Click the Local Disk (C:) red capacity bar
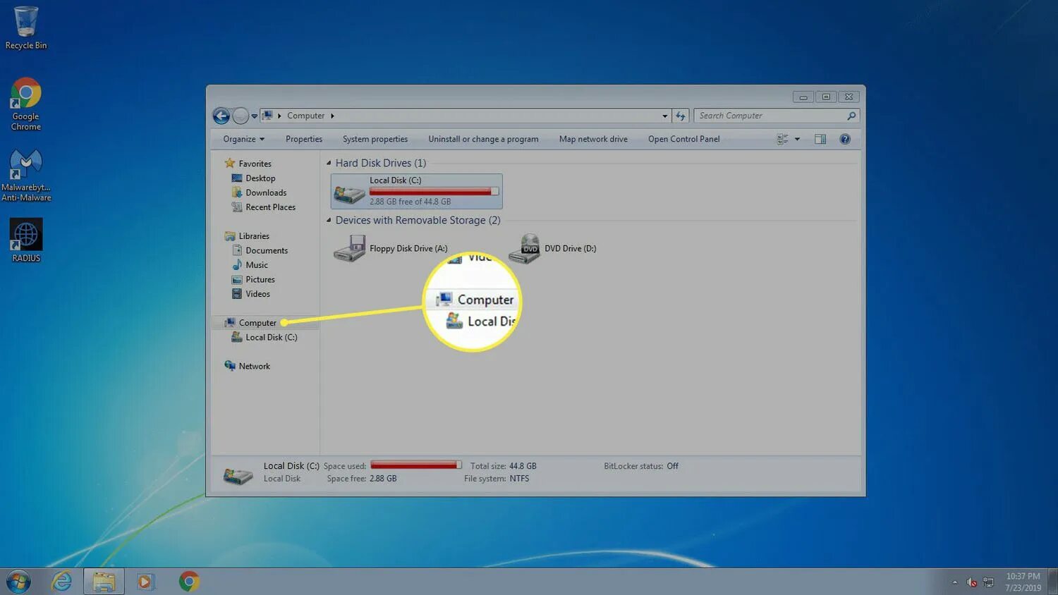Screen dimensions: 1058x595 pyautogui.click(x=434, y=192)
